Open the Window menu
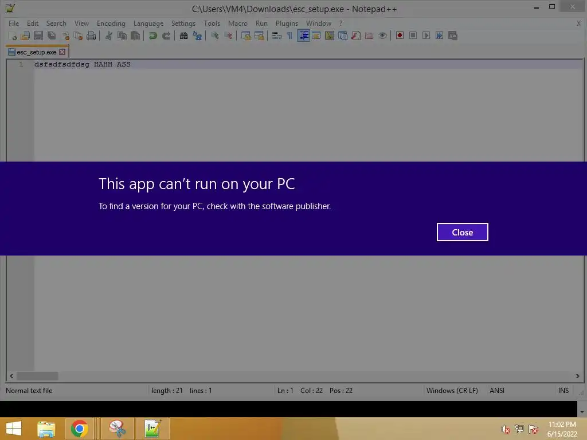 click(319, 23)
